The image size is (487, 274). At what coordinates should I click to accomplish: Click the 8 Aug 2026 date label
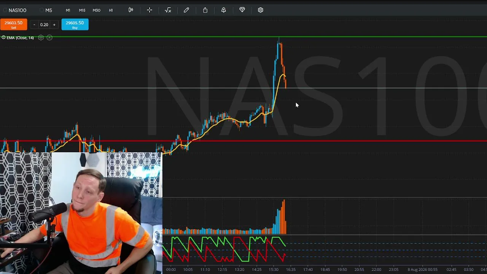pos(423,269)
